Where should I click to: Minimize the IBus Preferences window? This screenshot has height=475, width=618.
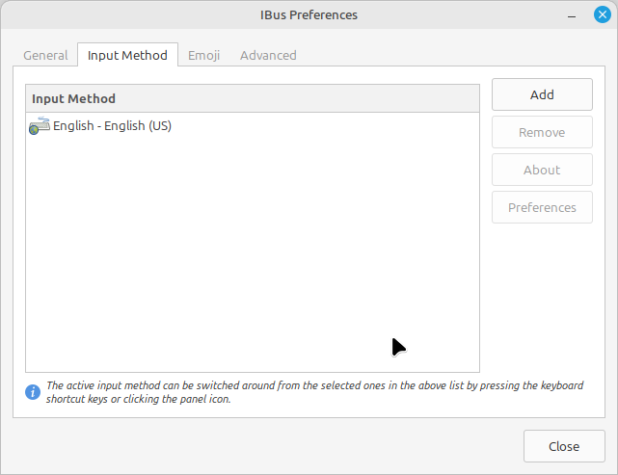(x=572, y=15)
